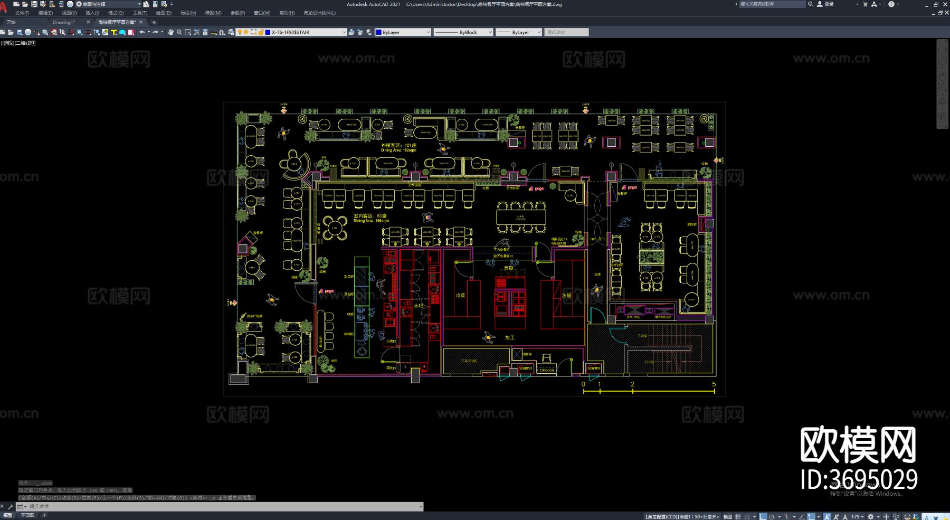Expand the quick access toolbar customize arrow
Viewport: 950px width, 520px height.
coord(172,4)
